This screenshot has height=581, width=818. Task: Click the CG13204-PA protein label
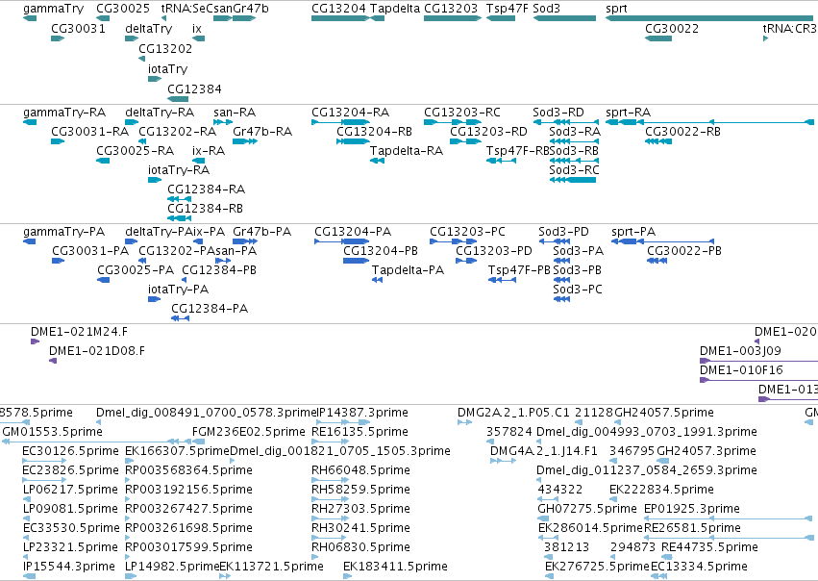tap(353, 232)
